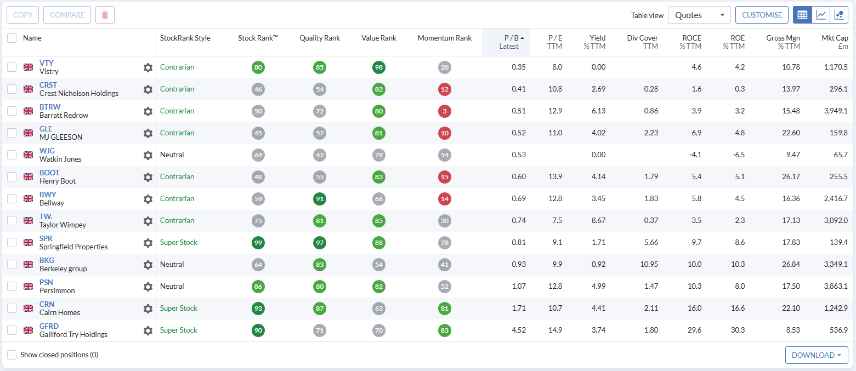Sort by Value Rank column header
The height and width of the screenshot is (371, 856).
click(x=379, y=38)
